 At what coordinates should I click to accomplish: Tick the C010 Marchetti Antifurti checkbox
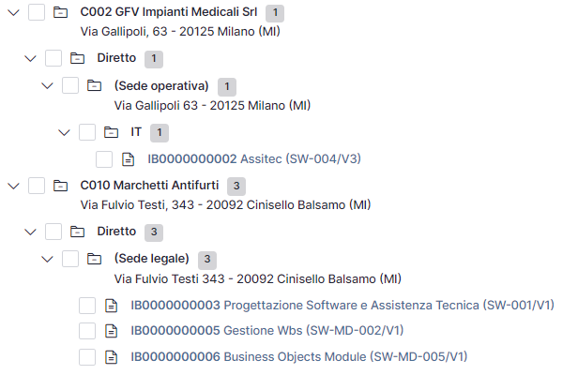coord(37,186)
